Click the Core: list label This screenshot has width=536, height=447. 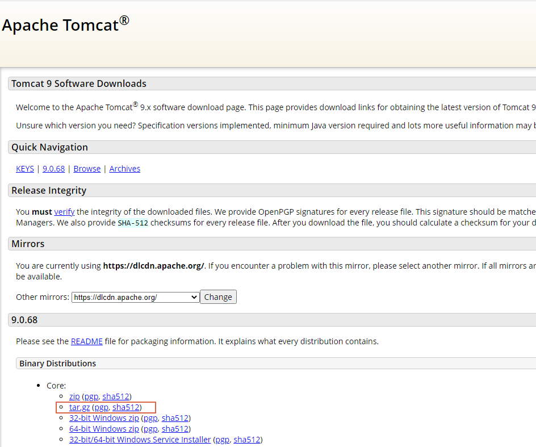point(56,386)
